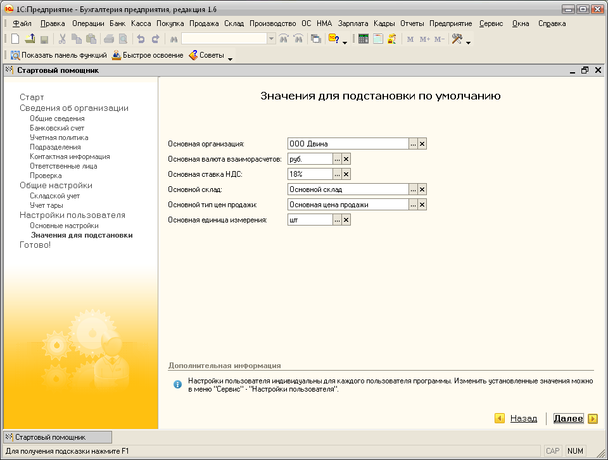This screenshot has height=460, width=608.
Task: Select Стартовый помощник tab in window bar
Action: tap(58, 437)
